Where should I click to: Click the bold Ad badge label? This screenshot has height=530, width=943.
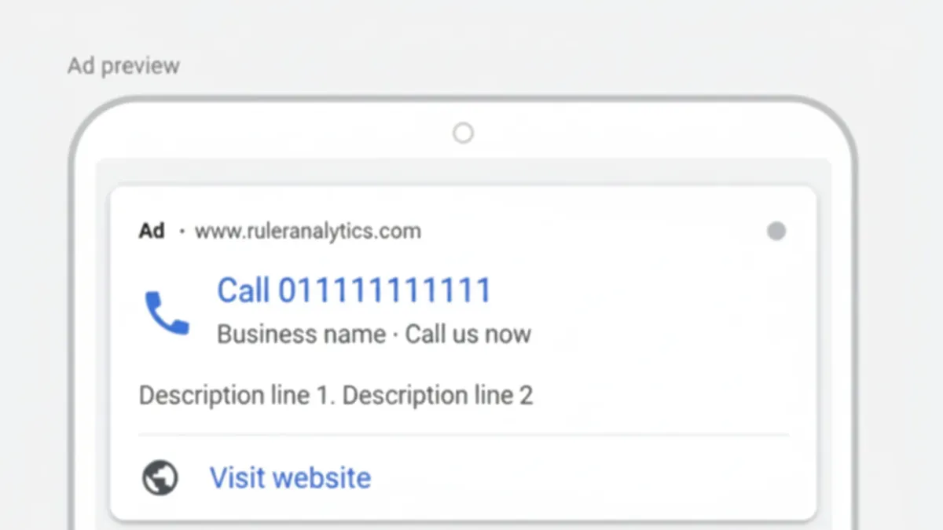pos(152,231)
